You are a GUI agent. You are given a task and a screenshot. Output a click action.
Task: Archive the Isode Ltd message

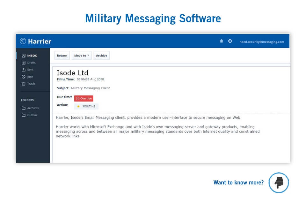(101, 55)
